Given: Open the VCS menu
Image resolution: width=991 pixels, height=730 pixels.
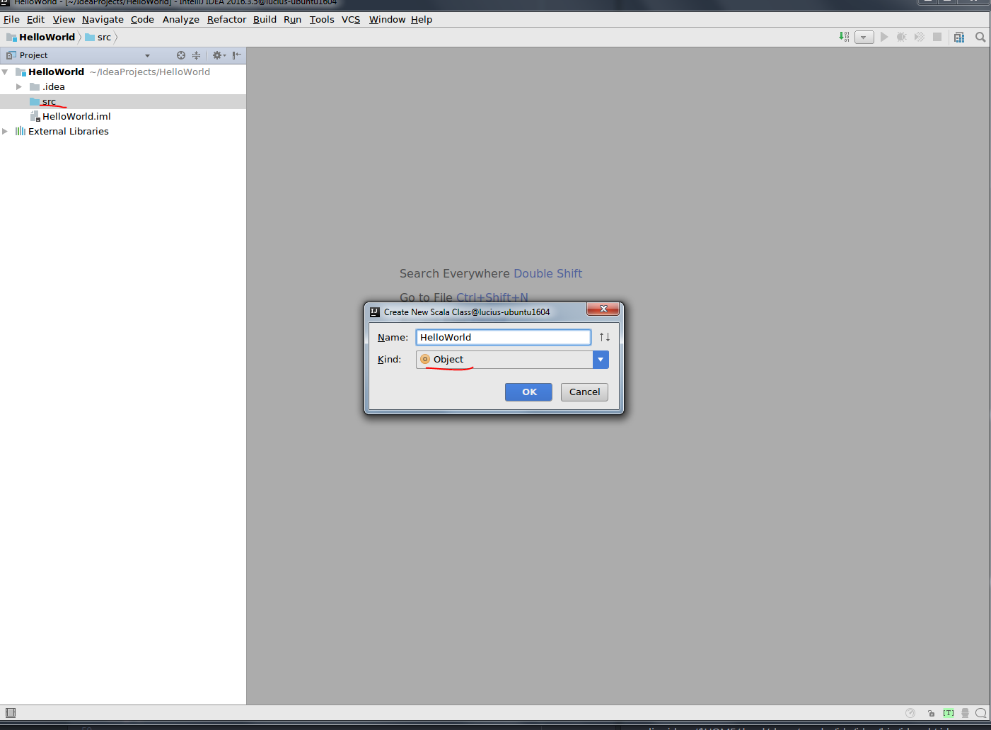Looking at the screenshot, I should (351, 20).
